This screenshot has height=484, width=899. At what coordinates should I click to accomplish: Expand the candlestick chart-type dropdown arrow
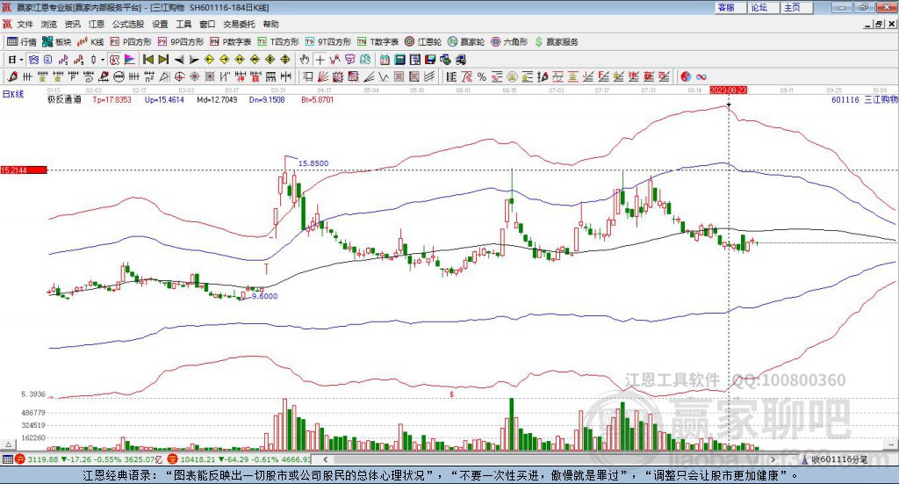[103, 60]
